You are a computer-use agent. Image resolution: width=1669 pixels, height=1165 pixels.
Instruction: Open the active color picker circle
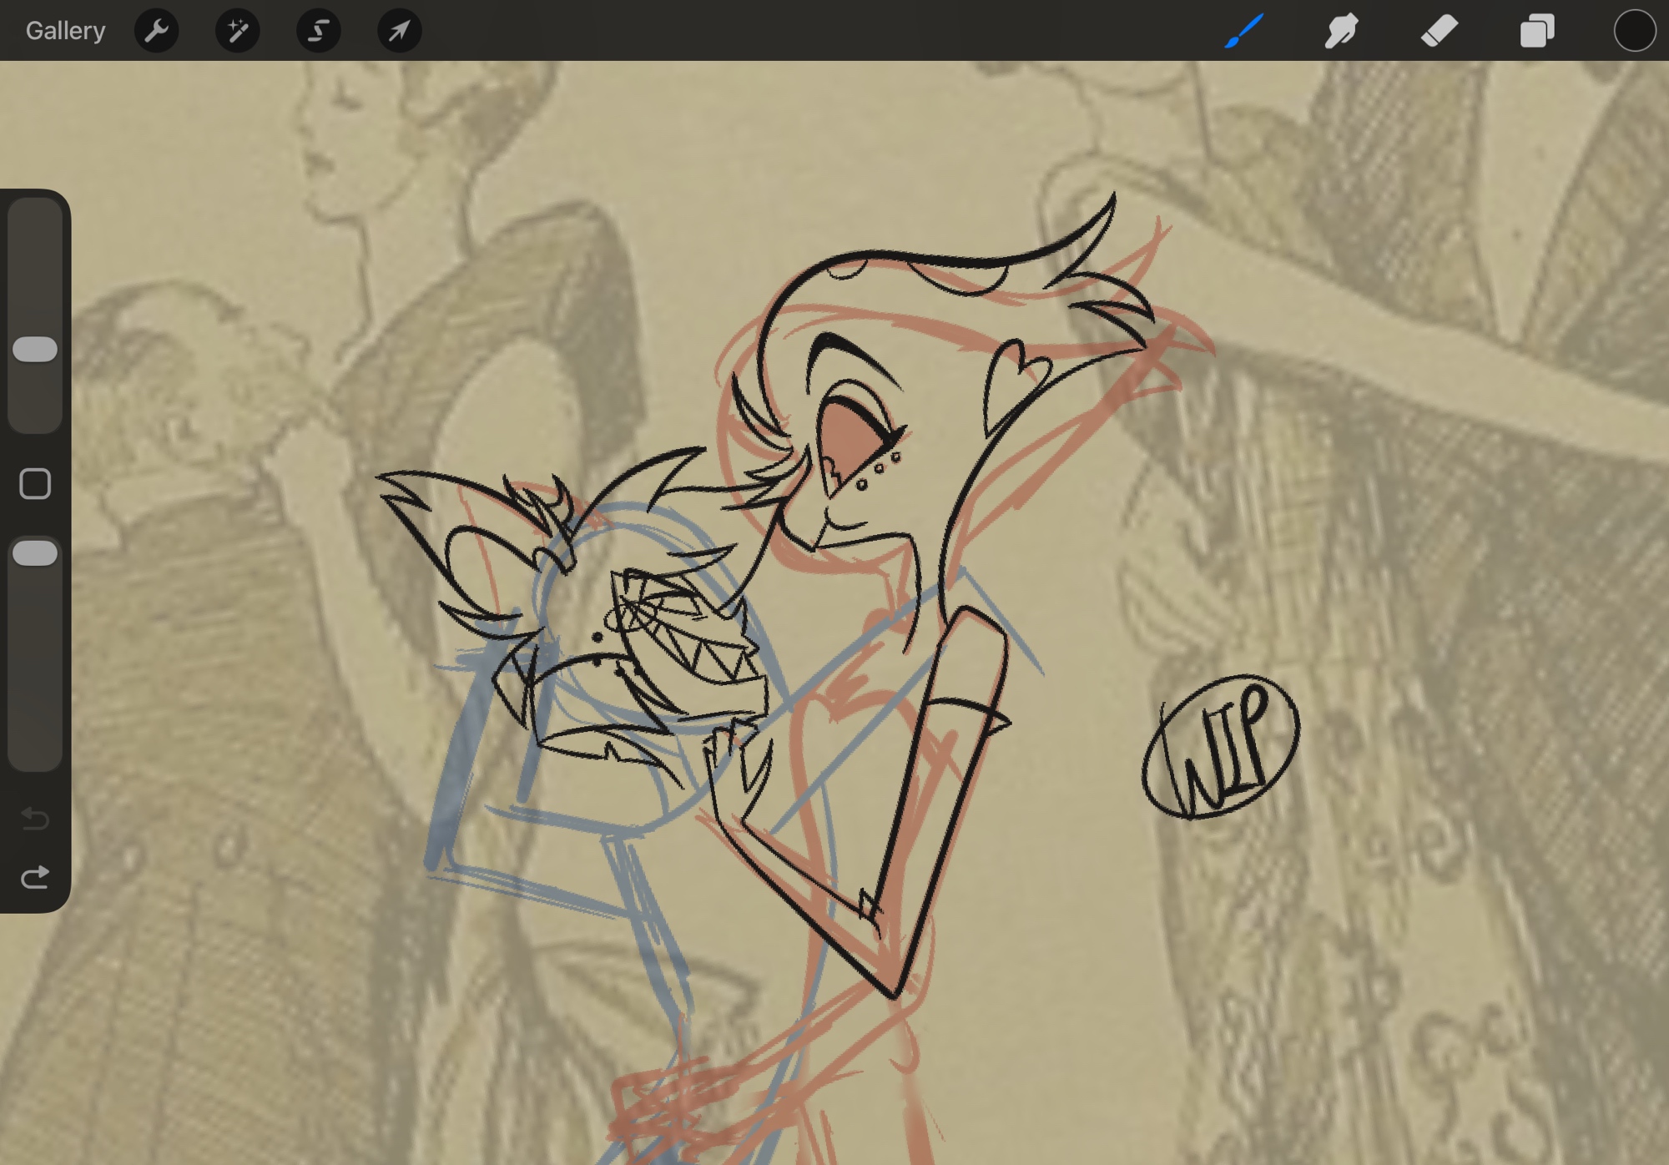point(1633,31)
